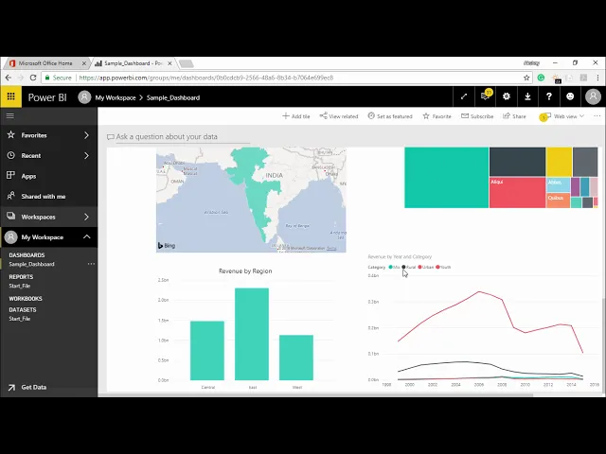Viewport: 606px width, 454px height.
Task: Click Share in the toolbar
Action: click(x=514, y=116)
